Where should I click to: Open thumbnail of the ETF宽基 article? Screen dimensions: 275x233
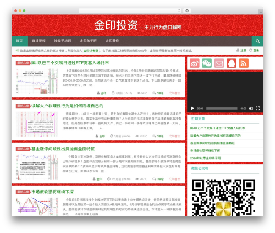click(37, 81)
